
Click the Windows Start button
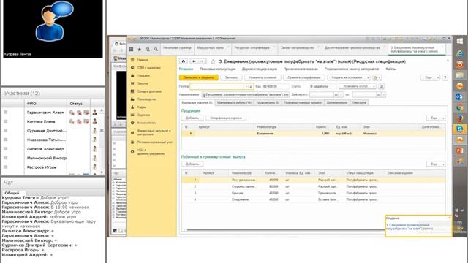coord(460,41)
